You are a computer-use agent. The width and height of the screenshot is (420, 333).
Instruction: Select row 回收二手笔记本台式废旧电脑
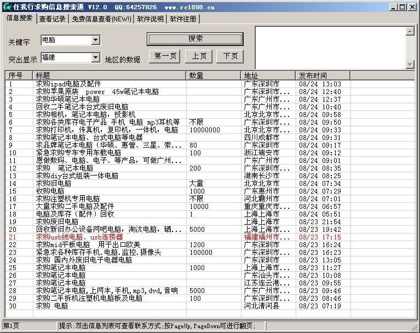pyautogui.click(x=210, y=107)
